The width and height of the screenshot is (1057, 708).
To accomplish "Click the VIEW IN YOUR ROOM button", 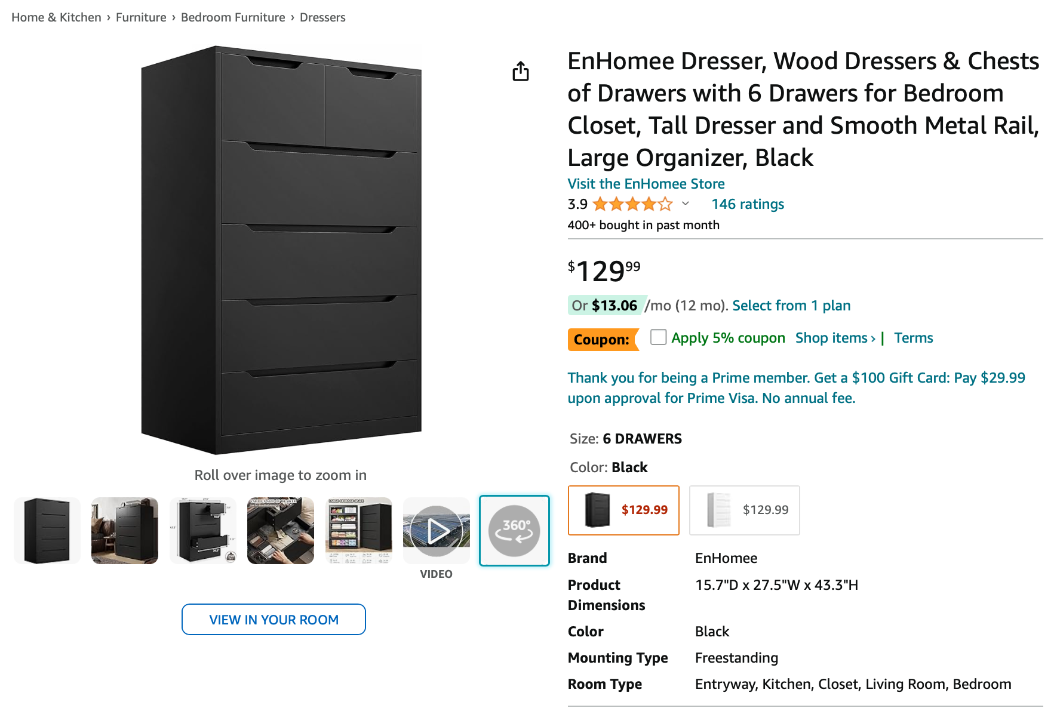I will point(274,620).
